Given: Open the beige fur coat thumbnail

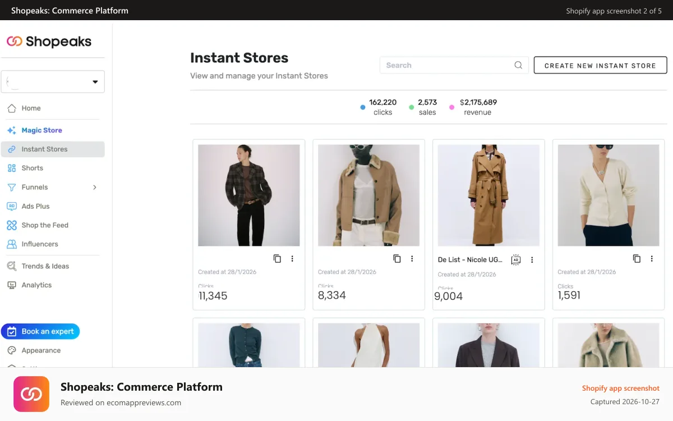Looking at the screenshot, I should pos(609,345).
